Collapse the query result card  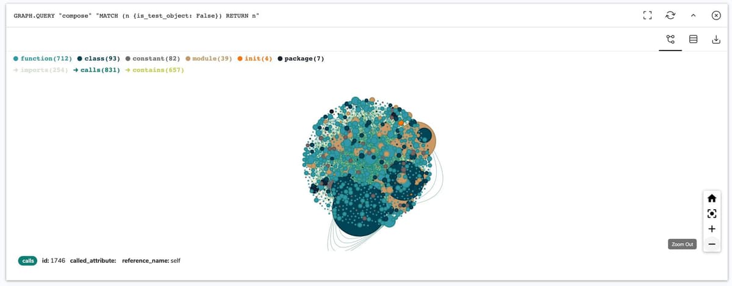[x=693, y=15]
